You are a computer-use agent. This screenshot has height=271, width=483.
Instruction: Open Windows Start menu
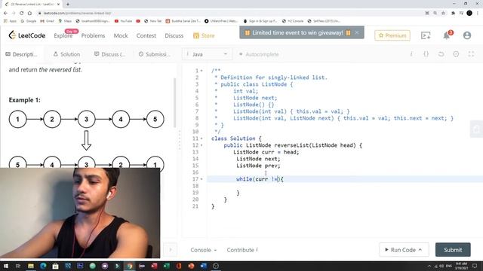click(5, 266)
